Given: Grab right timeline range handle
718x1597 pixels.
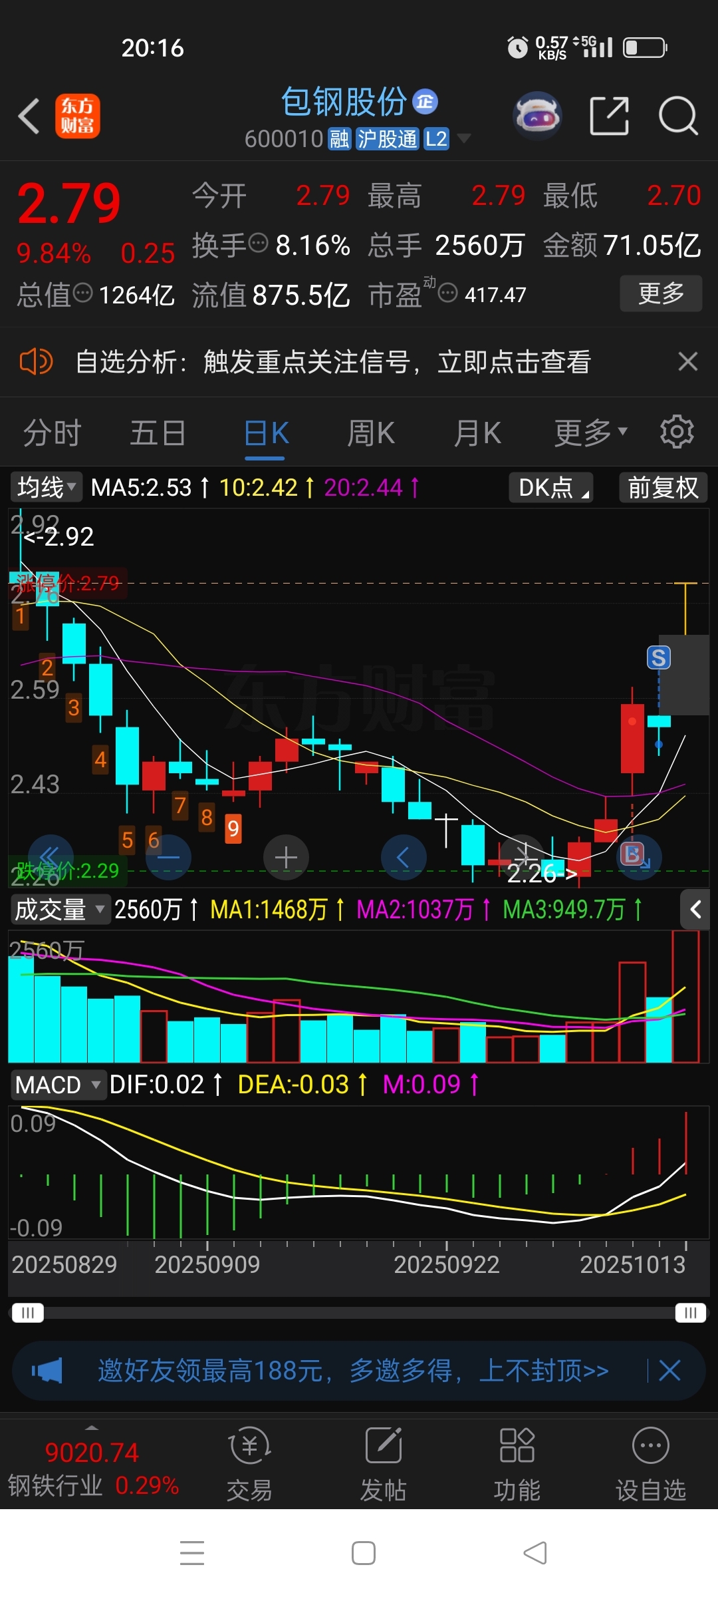Looking at the screenshot, I should tap(691, 1312).
